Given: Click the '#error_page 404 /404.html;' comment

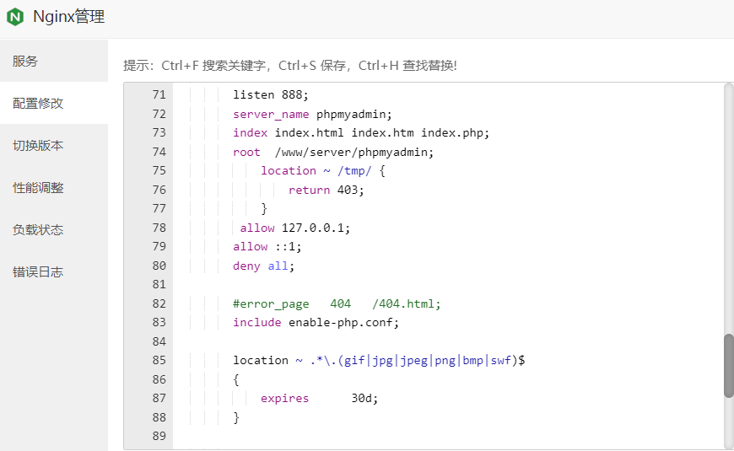Looking at the screenshot, I should click(x=337, y=303).
